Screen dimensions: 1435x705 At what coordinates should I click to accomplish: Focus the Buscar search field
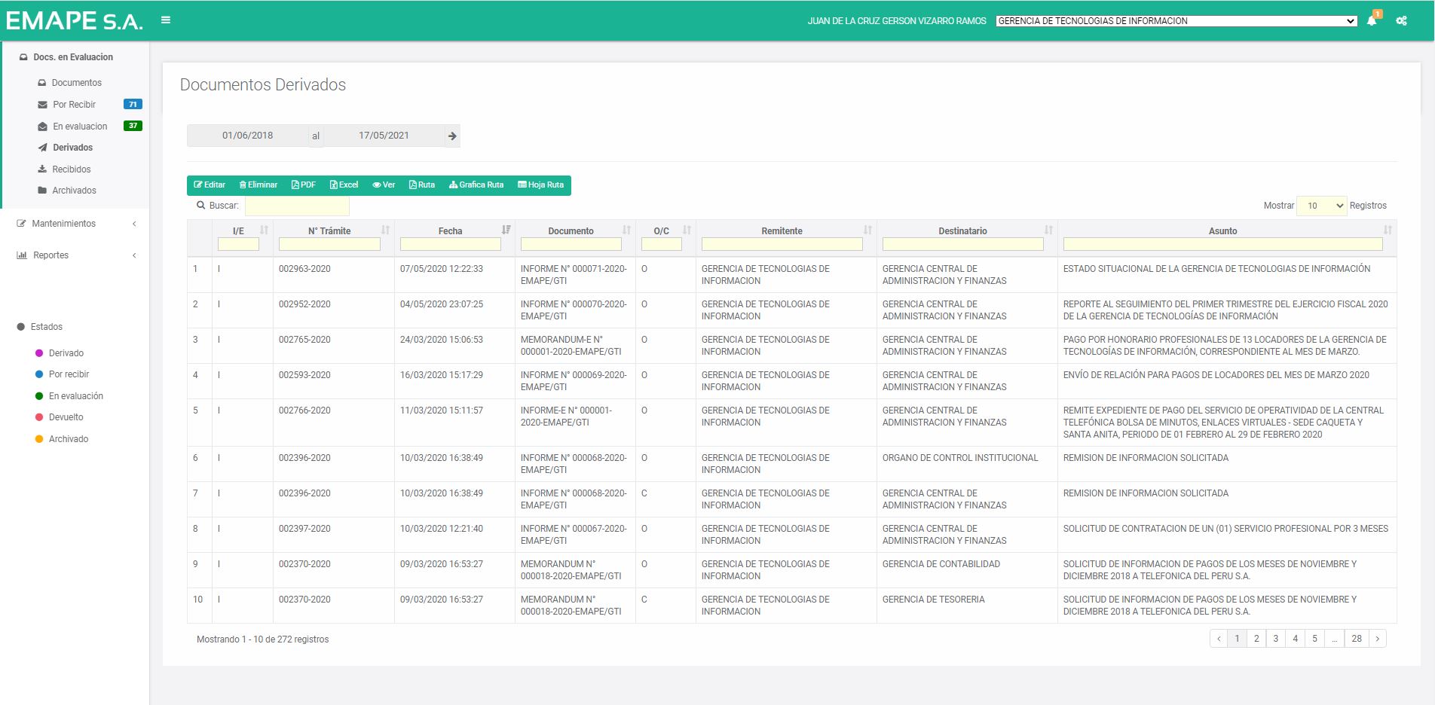tap(297, 206)
